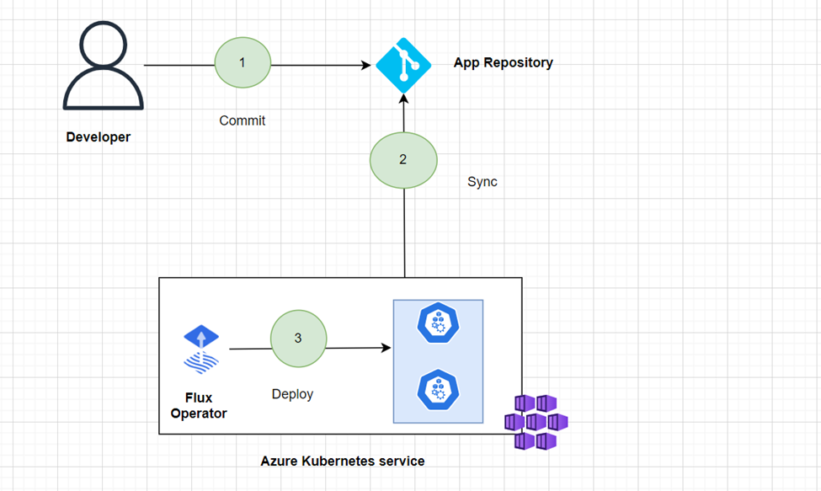Image resolution: width=821 pixels, height=491 pixels.
Task: Select the Sync label text
Action: 482,181
